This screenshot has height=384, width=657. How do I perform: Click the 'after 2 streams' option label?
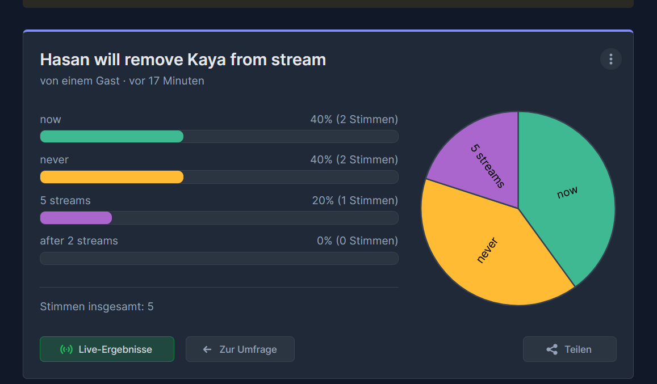[x=79, y=241]
